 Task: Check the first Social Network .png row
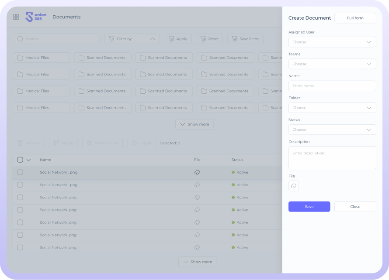point(20,172)
